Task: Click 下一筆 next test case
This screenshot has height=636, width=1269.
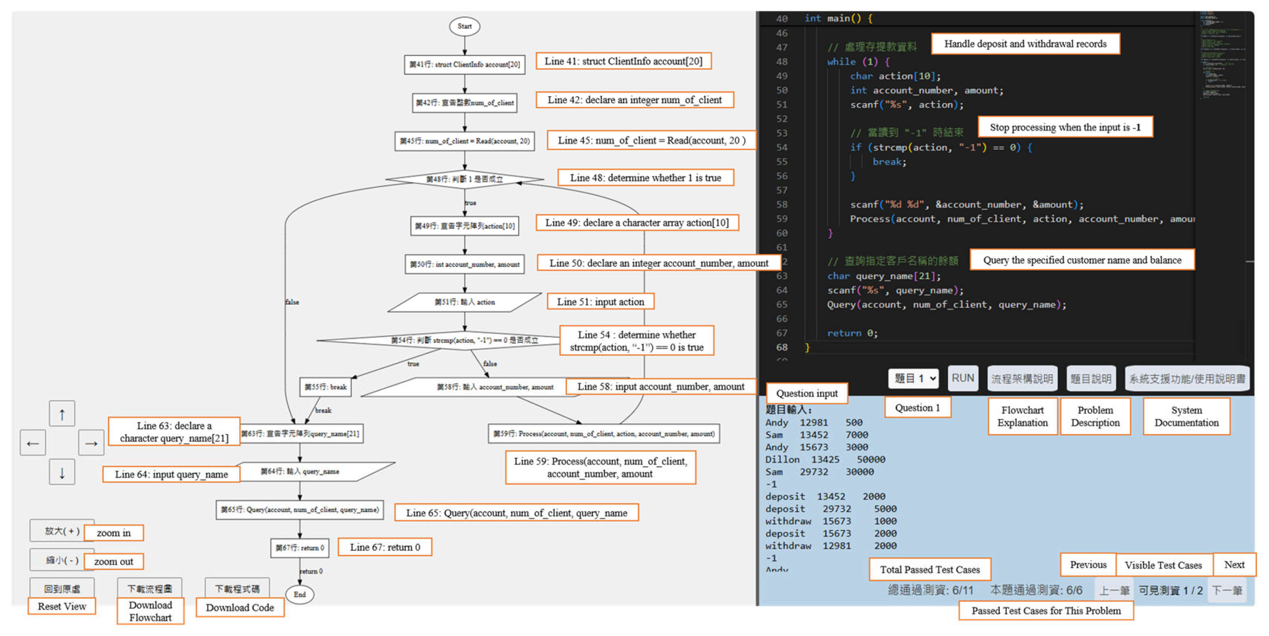Action: coord(1227,590)
